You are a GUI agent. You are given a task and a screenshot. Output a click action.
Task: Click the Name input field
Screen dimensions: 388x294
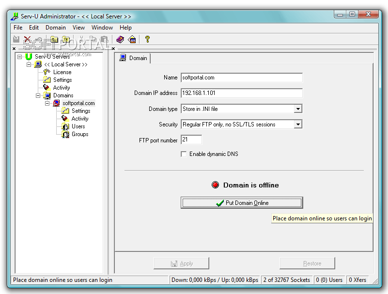(242, 77)
